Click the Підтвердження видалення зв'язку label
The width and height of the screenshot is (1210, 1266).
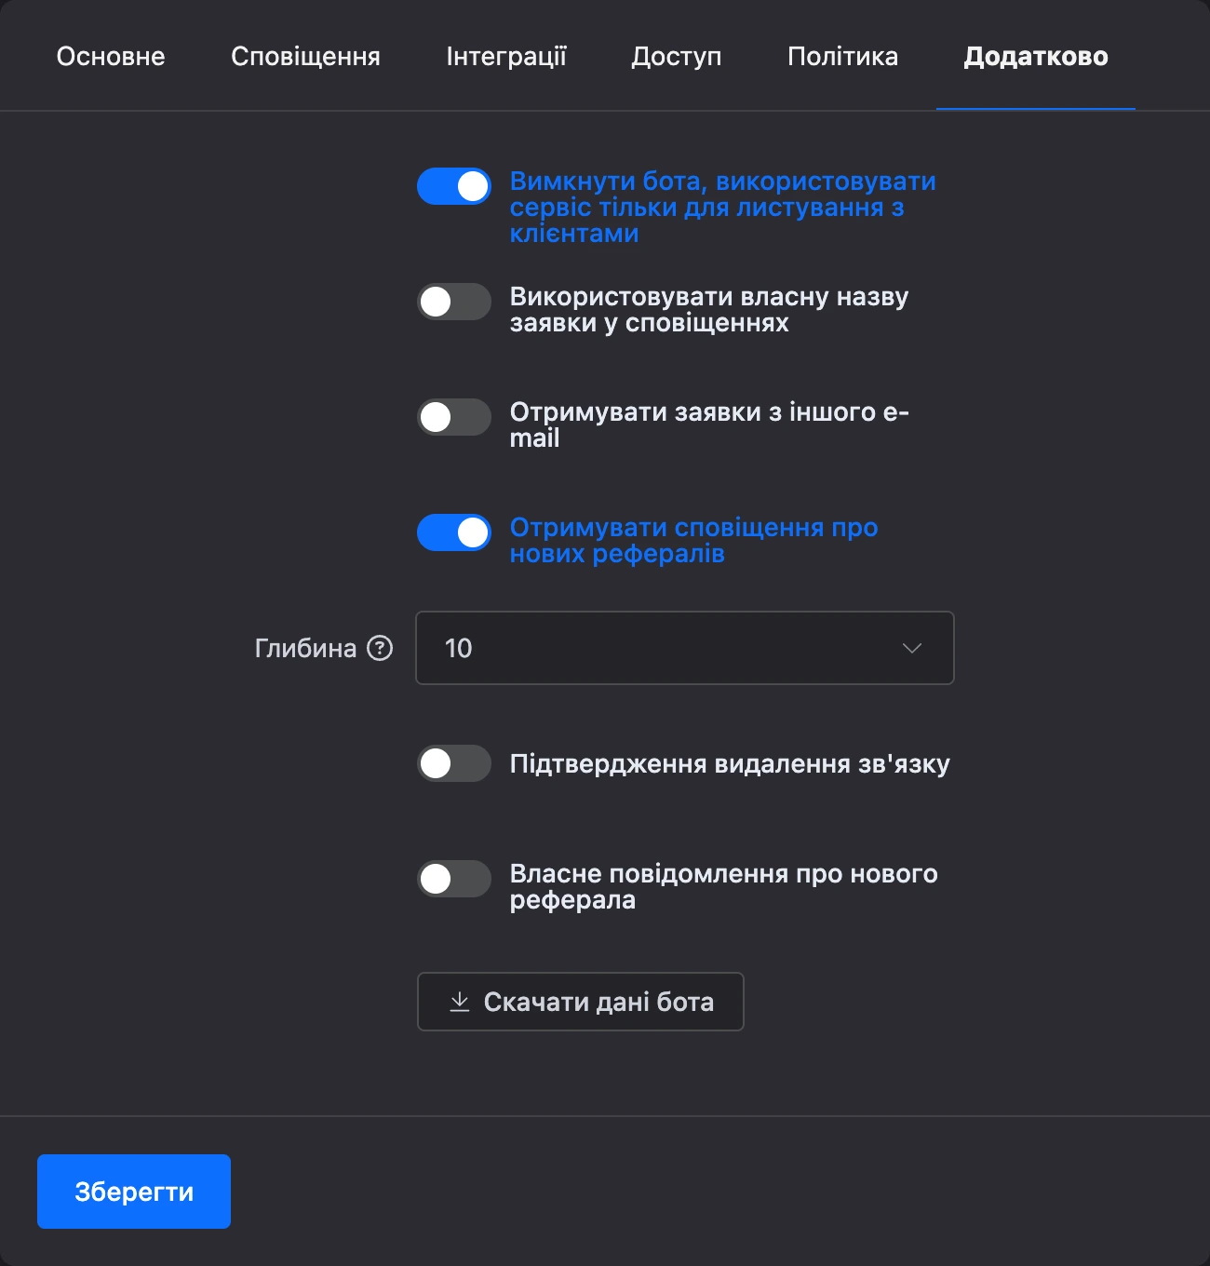pyautogui.click(x=730, y=764)
